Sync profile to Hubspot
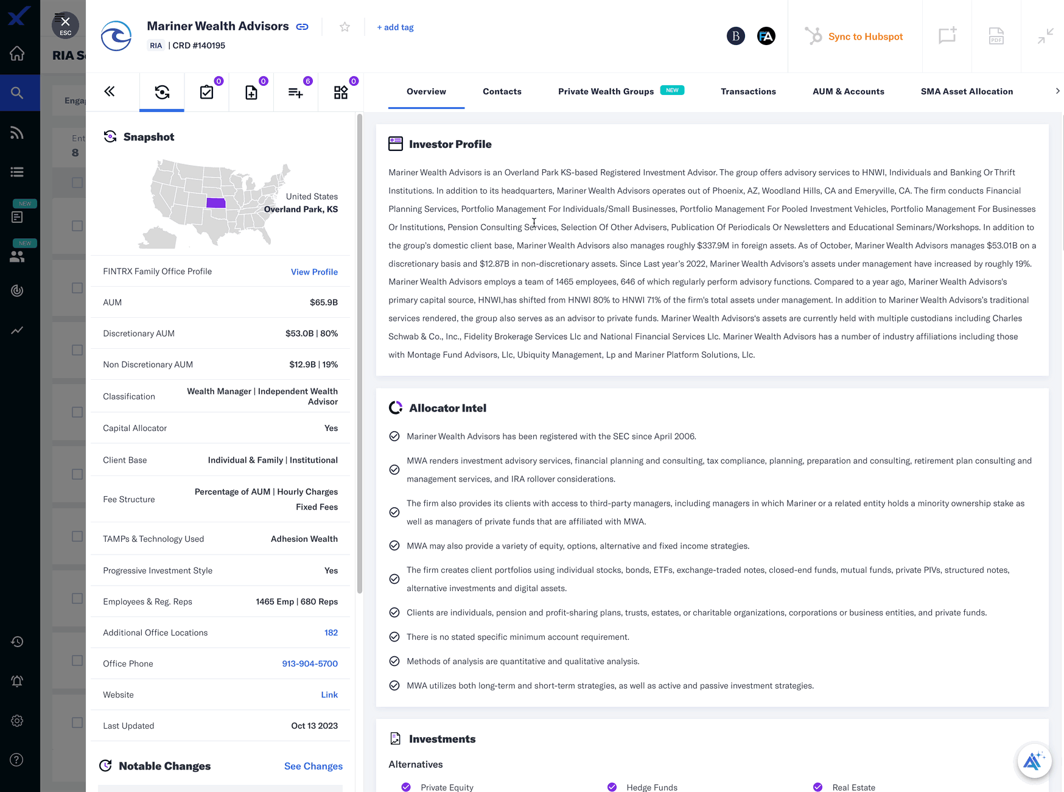The width and height of the screenshot is (1064, 792). pos(855,37)
